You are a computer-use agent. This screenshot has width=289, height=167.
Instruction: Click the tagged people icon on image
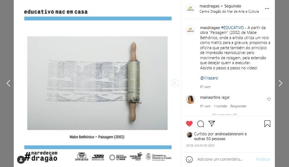point(21,160)
